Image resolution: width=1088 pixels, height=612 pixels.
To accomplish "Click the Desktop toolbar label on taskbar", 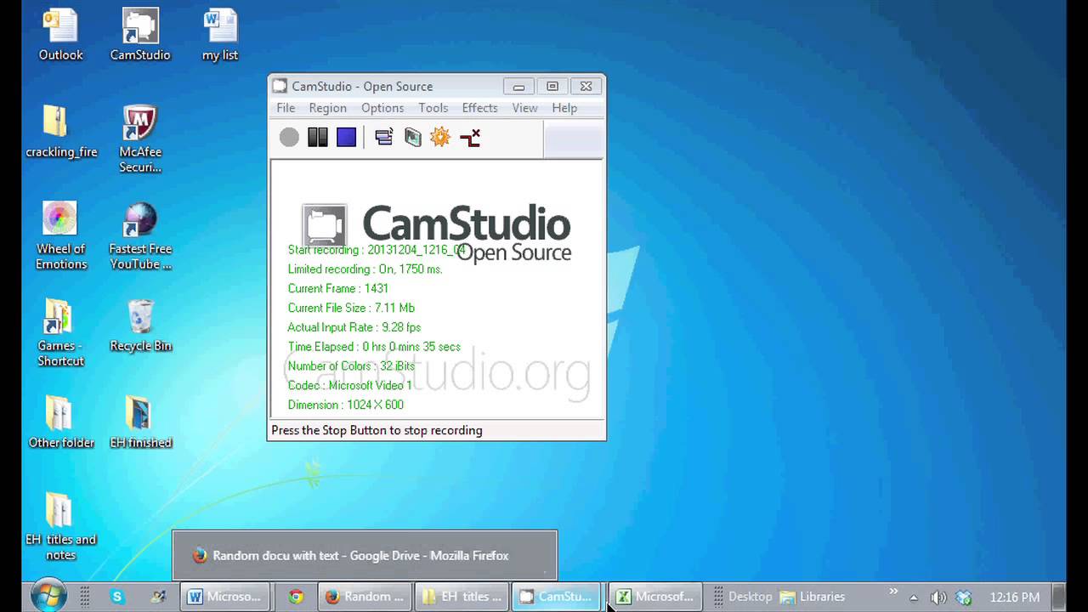I will pyautogui.click(x=750, y=597).
